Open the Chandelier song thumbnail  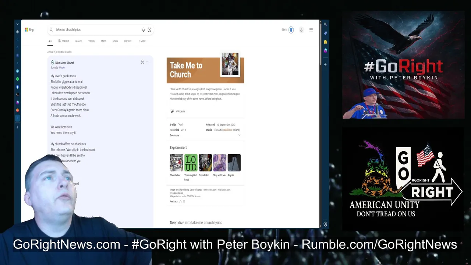176,163
